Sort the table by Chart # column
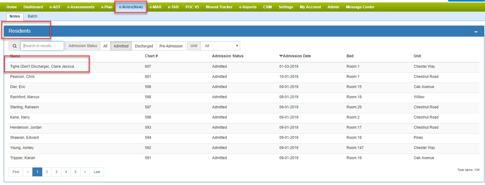 [151, 56]
